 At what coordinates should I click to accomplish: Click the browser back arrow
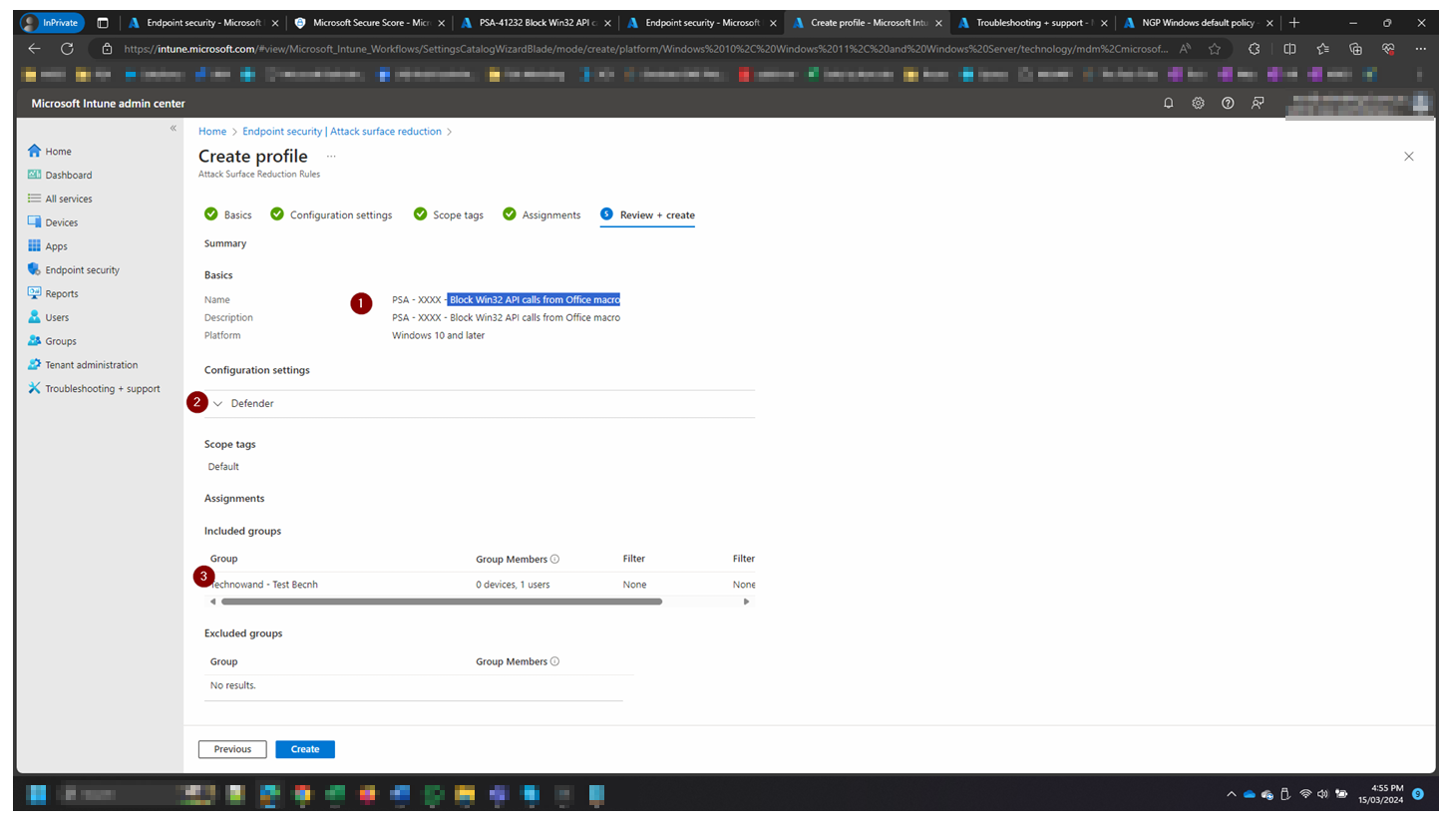(x=34, y=48)
